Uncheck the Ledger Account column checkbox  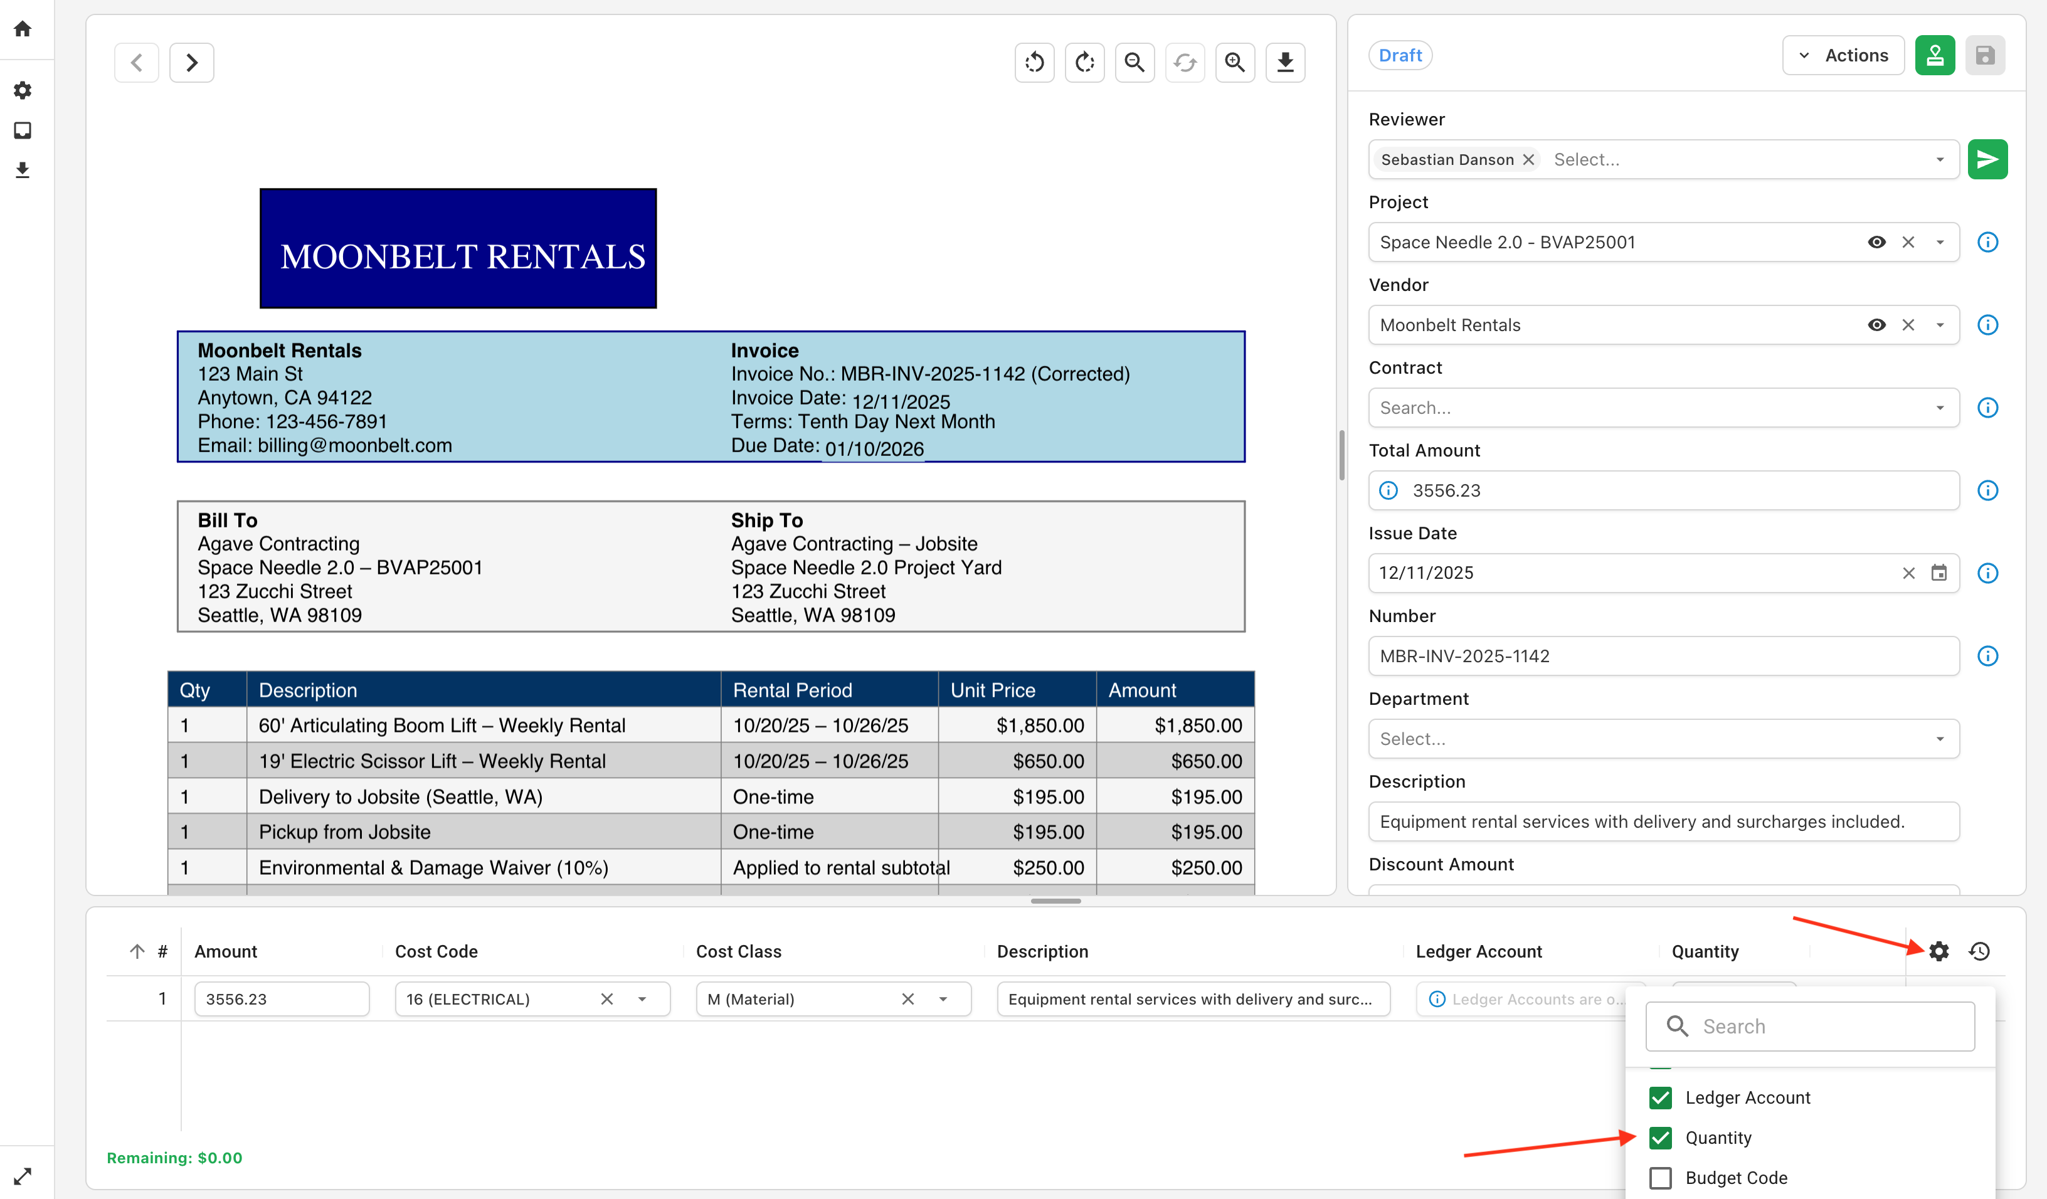[x=1660, y=1097]
